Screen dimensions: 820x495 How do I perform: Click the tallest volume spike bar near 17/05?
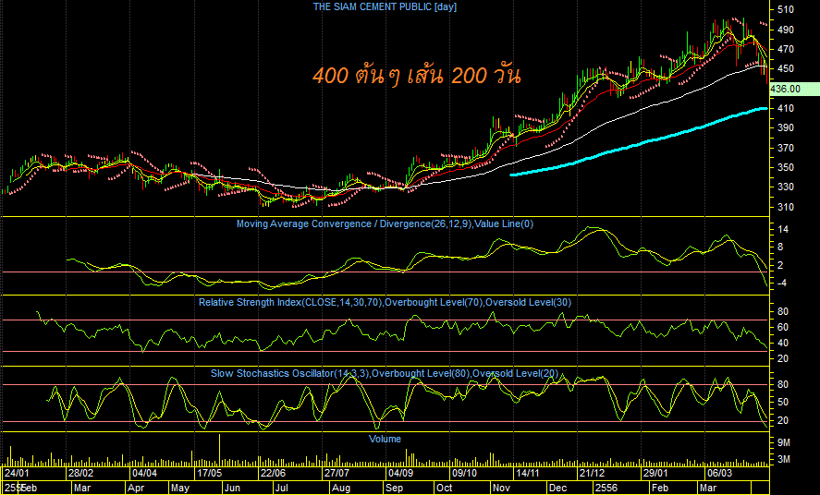220,450
